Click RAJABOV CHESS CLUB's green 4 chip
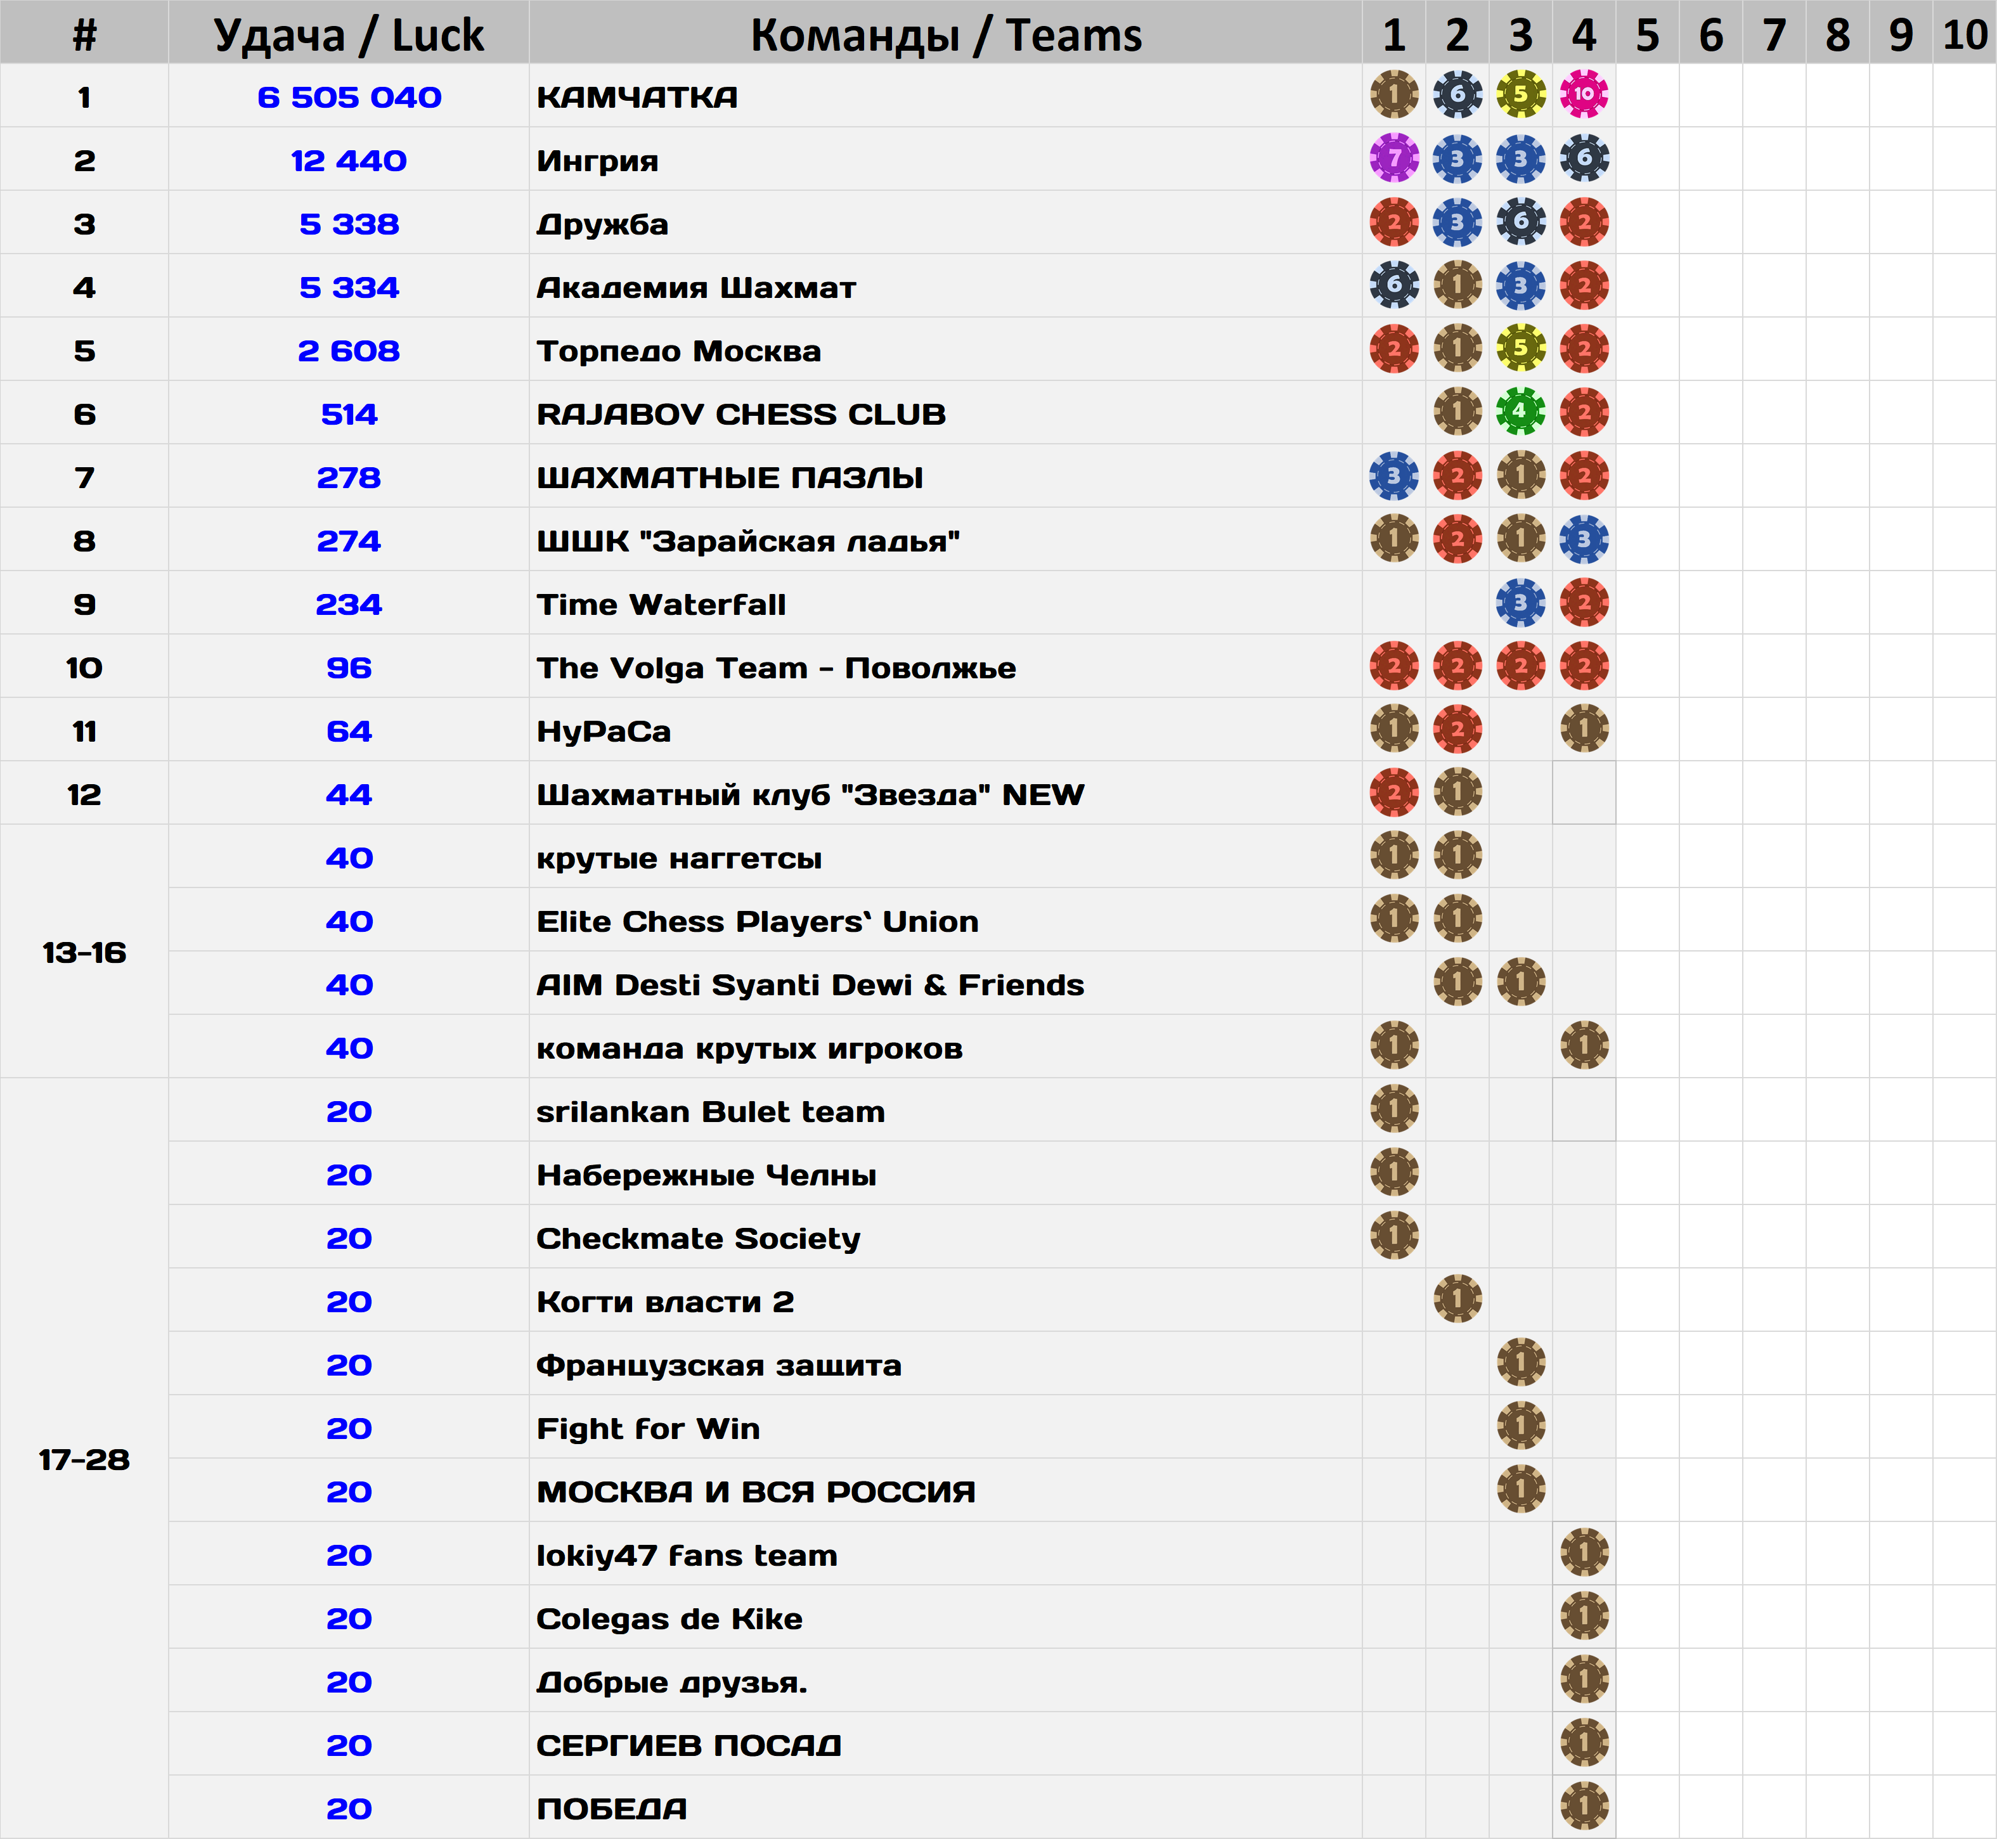 1520,412
